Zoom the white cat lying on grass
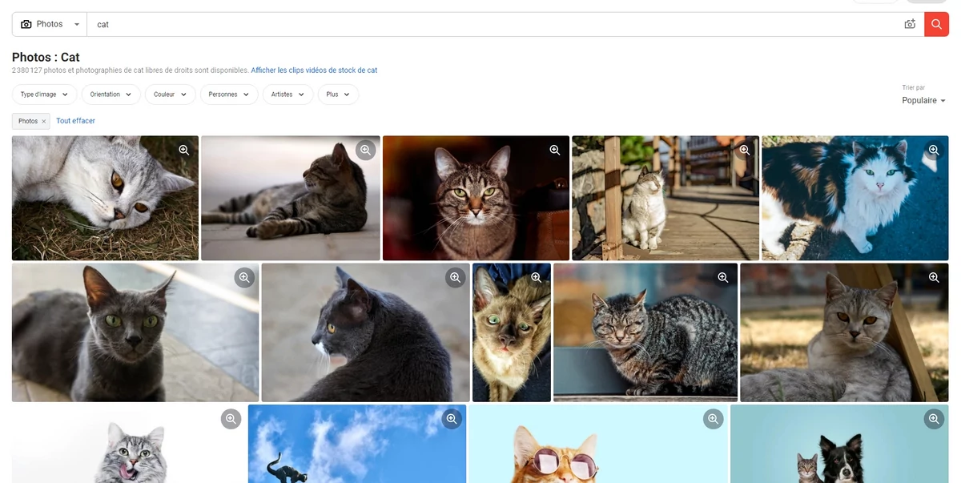Viewport: 961px width, 483px height. click(x=183, y=150)
